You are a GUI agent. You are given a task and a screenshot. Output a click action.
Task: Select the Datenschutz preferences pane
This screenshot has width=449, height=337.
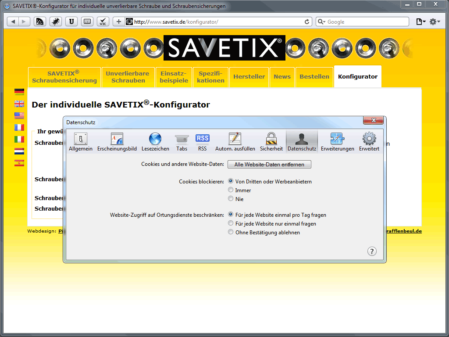coord(302,141)
